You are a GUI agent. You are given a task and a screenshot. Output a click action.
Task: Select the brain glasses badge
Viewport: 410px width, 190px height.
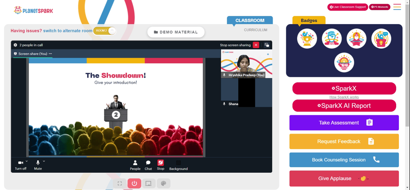[x=344, y=63]
